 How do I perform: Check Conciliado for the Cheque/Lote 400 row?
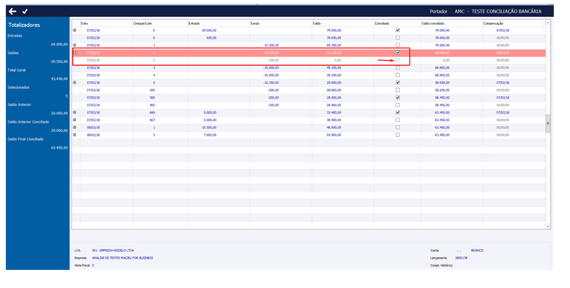coord(397,105)
